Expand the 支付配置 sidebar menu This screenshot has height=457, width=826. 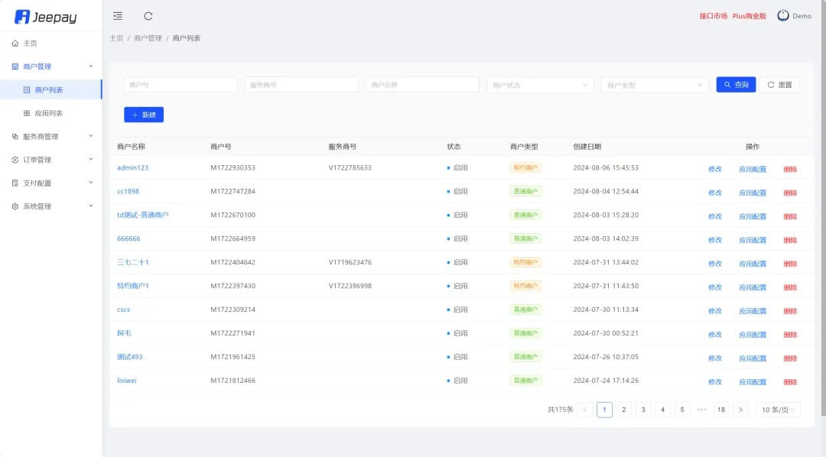(x=50, y=183)
